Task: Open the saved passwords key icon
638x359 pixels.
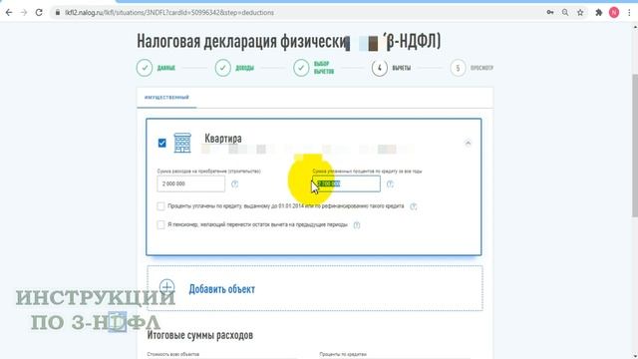Action: click(x=550, y=13)
